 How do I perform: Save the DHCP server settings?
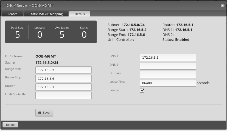(44, 113)
